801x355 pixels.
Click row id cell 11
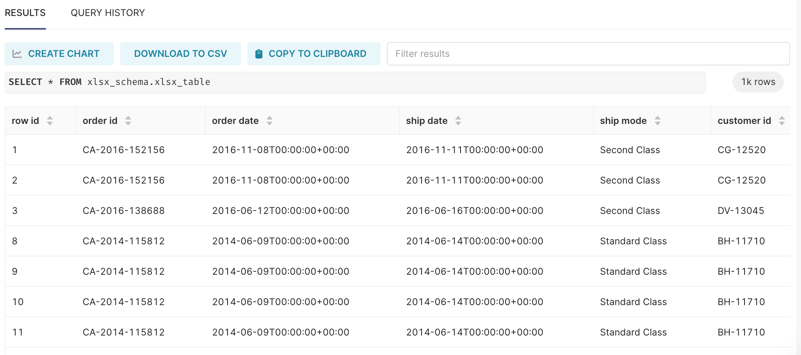coord(18,332)
